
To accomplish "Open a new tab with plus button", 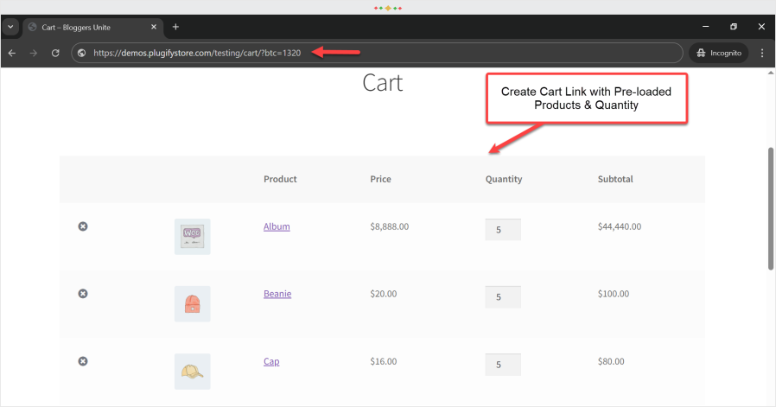I will [175, 27].
